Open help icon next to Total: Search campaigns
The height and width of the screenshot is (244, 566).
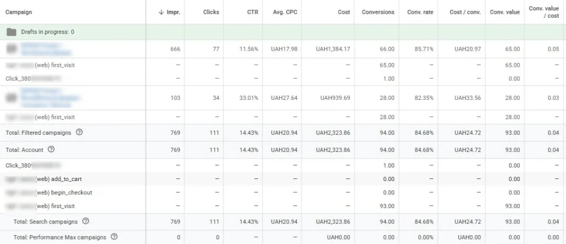click(x=86, y=221)
